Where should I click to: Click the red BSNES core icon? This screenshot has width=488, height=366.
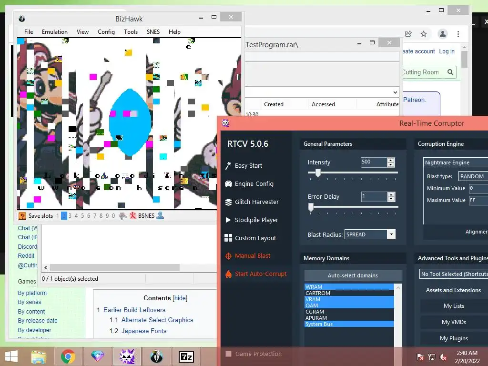[x=133, y=216]
